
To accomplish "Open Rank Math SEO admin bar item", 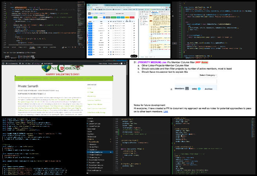I will [47, 63].
